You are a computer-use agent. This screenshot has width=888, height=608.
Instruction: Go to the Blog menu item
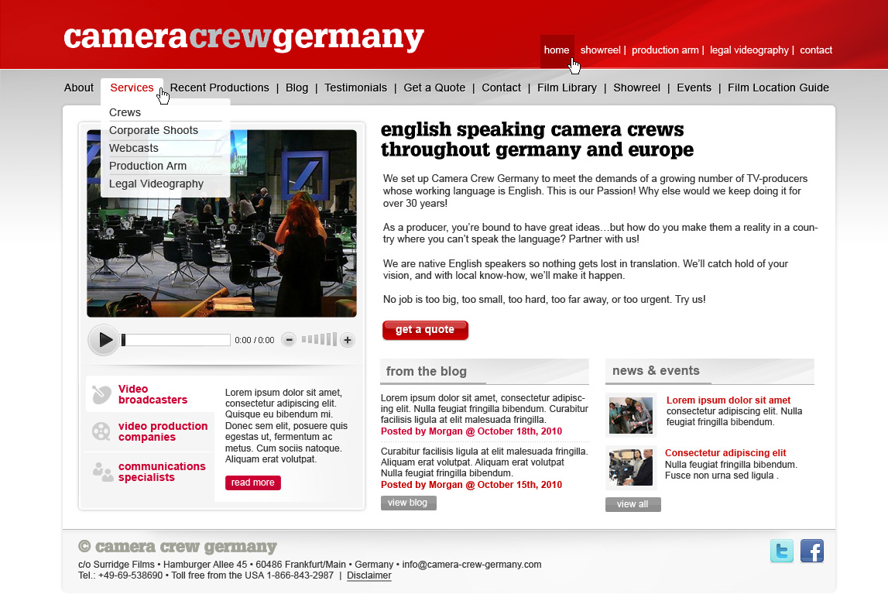point(297,88)
